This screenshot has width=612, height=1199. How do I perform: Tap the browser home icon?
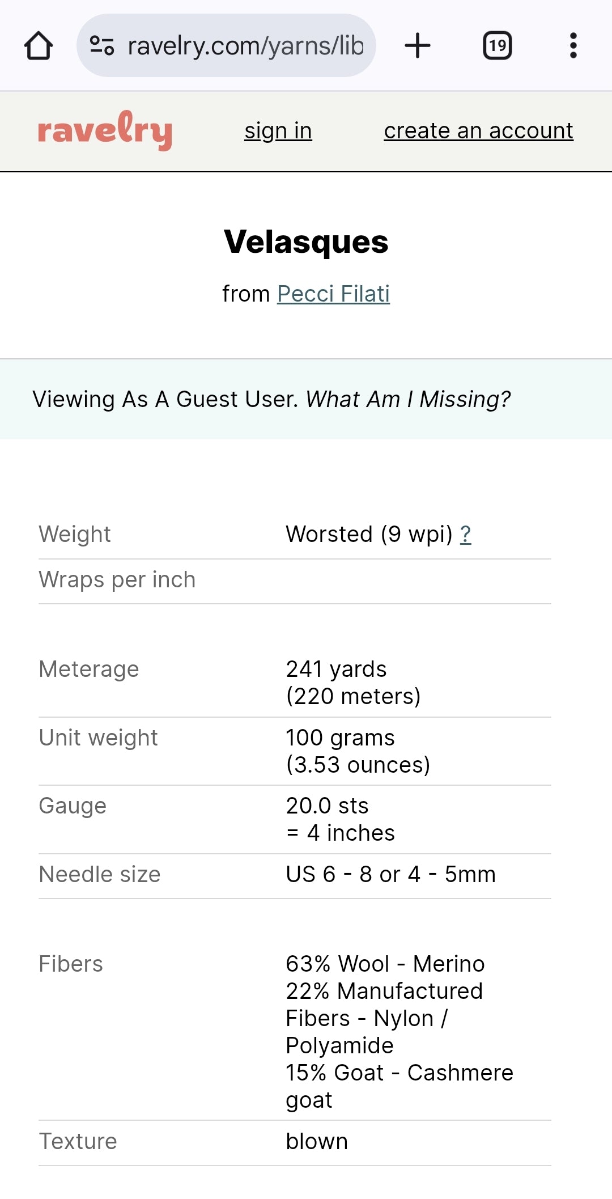39,45
